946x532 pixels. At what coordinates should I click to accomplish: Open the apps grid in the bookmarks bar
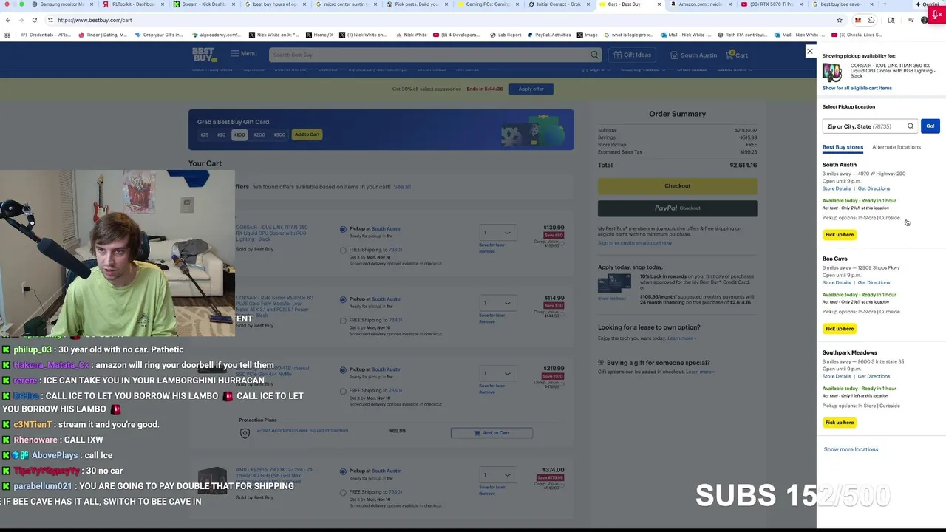[x=7, y=35]
